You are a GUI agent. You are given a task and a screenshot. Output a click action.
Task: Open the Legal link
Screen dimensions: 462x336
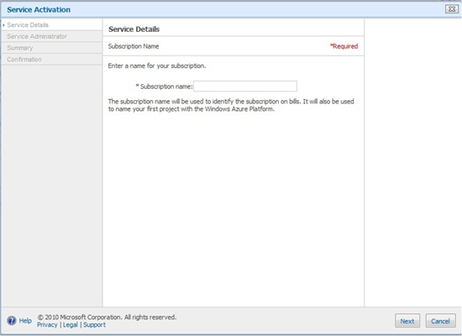coord(71,325)
